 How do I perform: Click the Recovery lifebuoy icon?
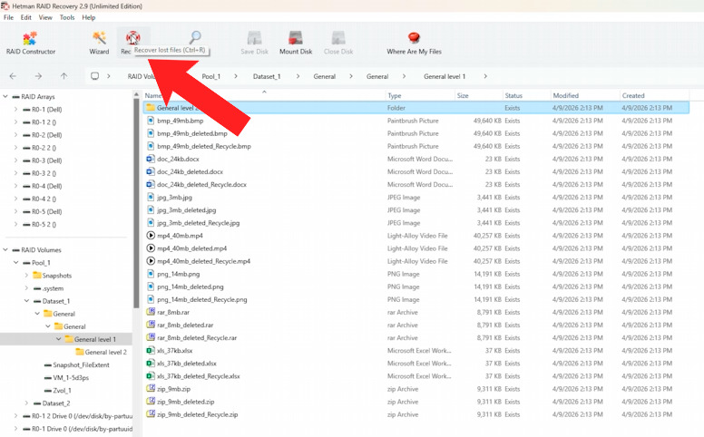(132, 38)
